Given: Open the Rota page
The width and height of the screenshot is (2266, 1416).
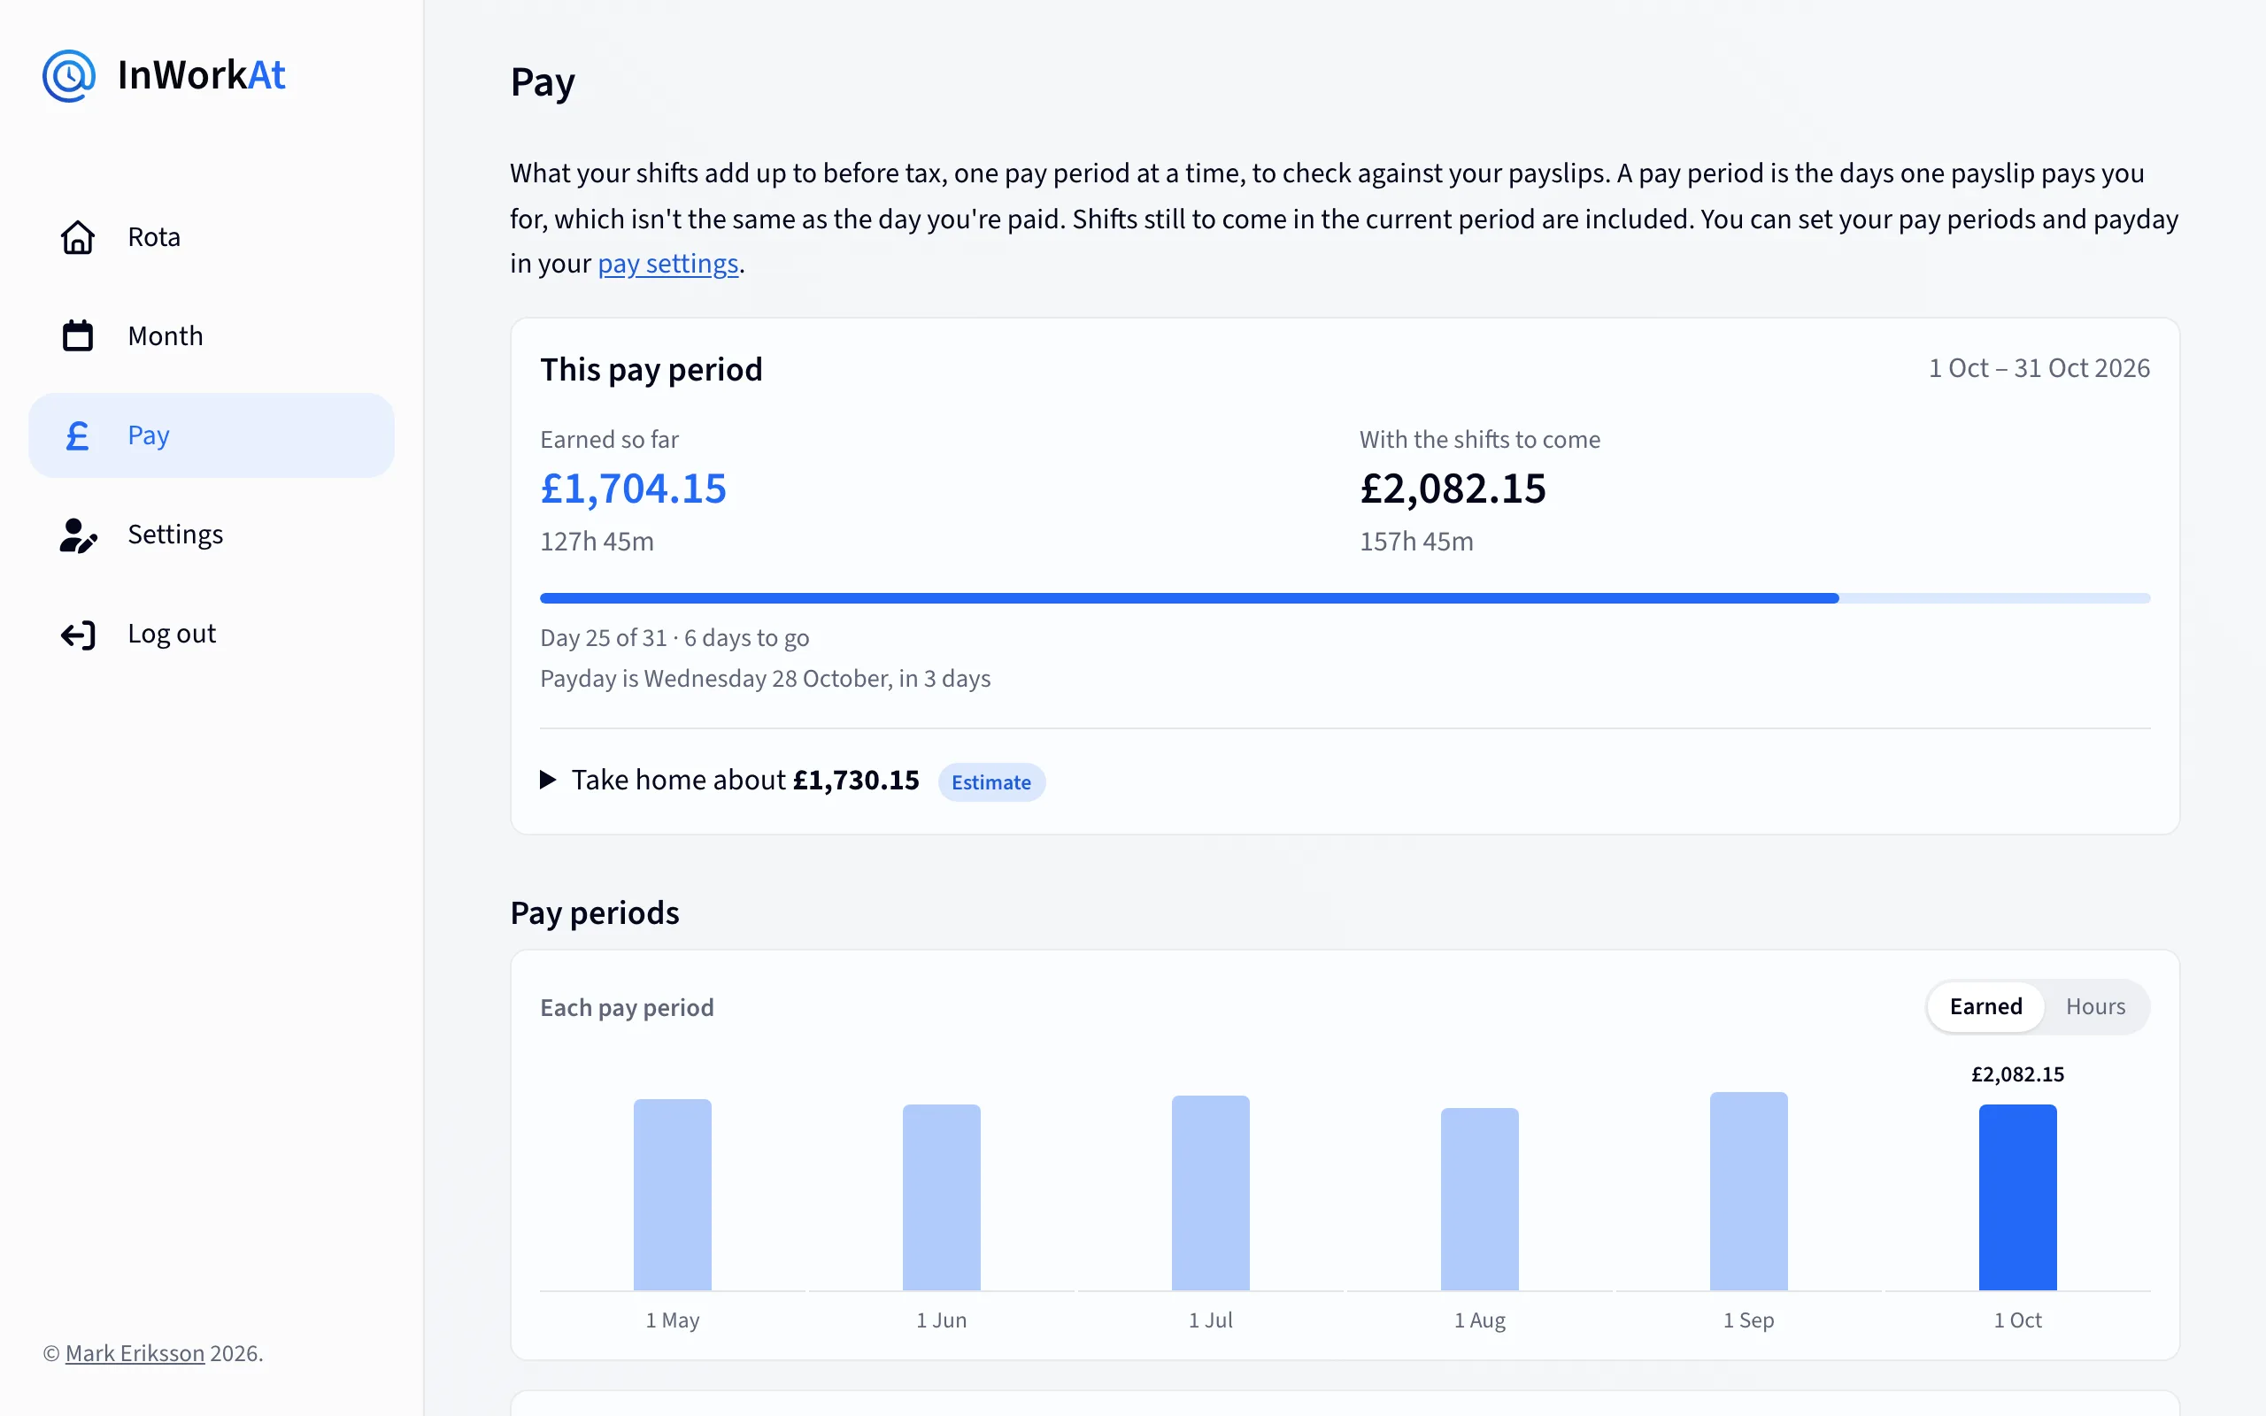Looking at the screenshot, I should pyautogui.click(x=212, y=238).
